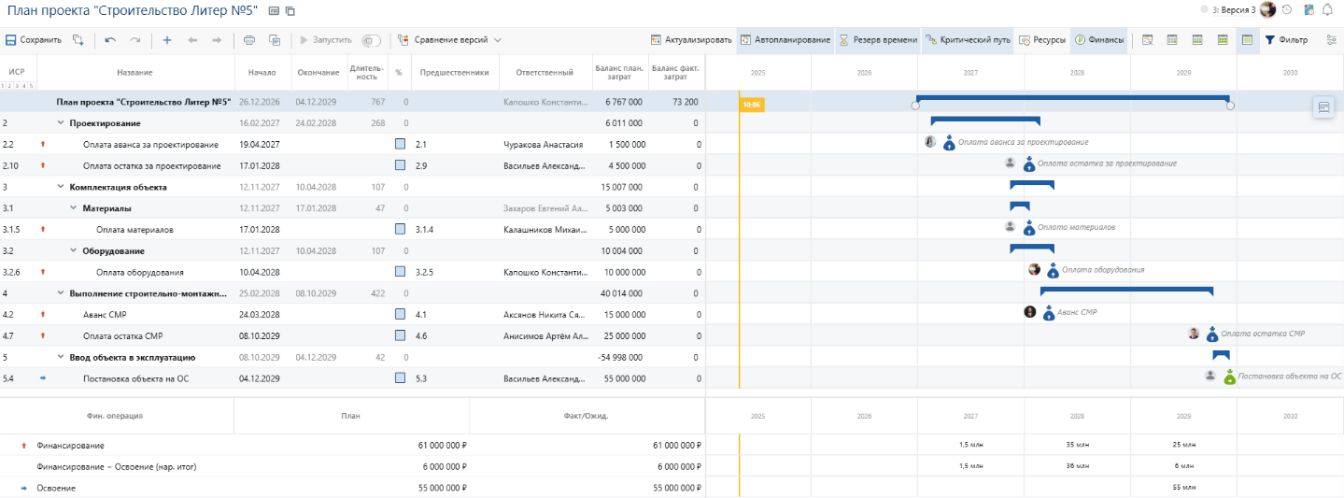Mark the Постановка объекта на ОС checkbox

(400, 378)
